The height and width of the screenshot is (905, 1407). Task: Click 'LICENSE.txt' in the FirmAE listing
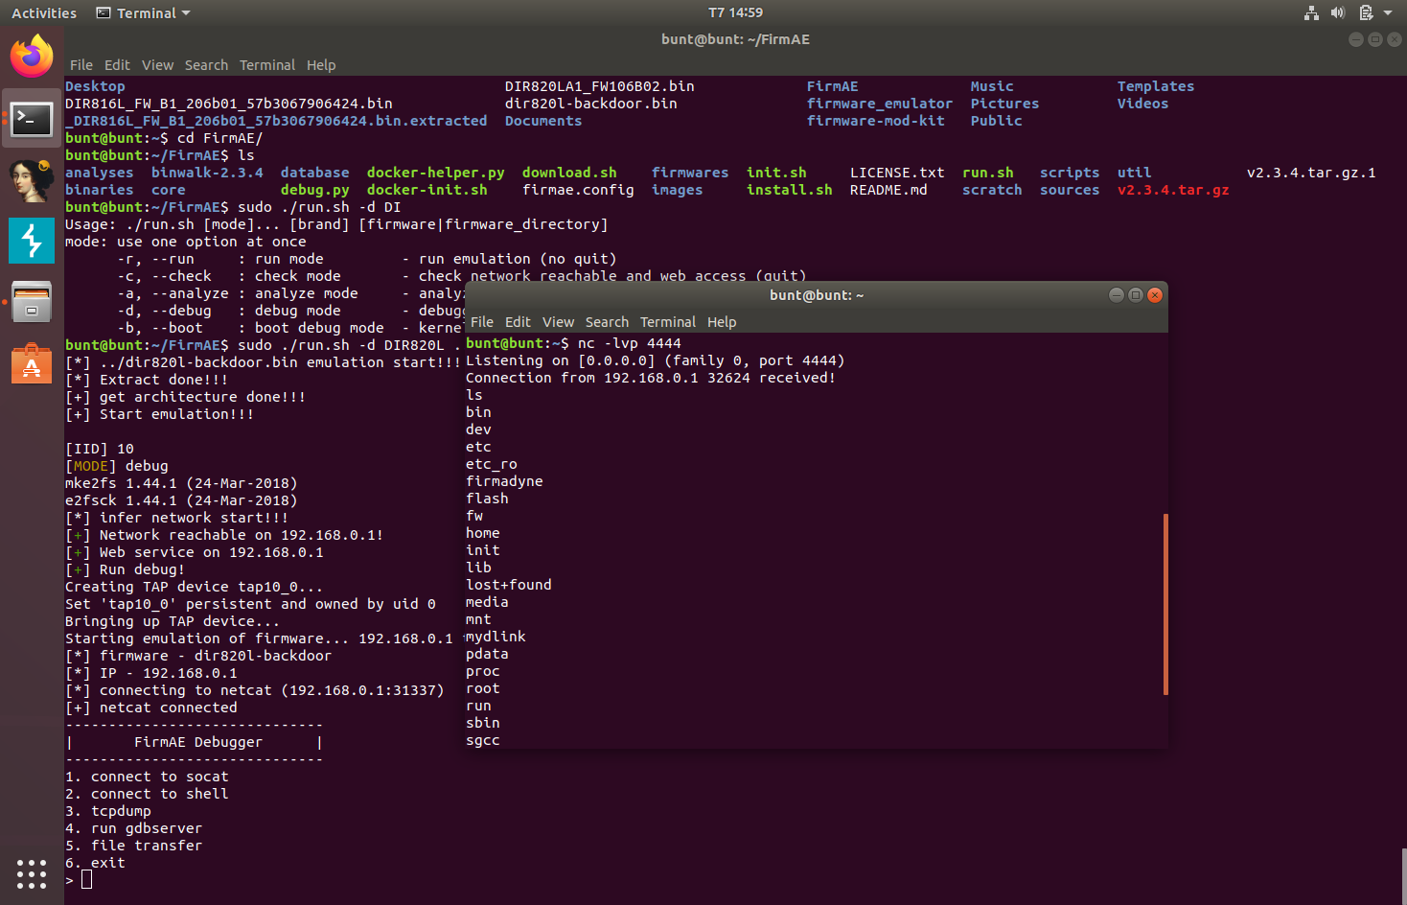[897, 173]
